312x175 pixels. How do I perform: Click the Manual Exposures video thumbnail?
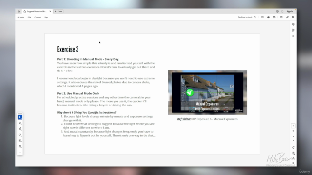[207, 92]
